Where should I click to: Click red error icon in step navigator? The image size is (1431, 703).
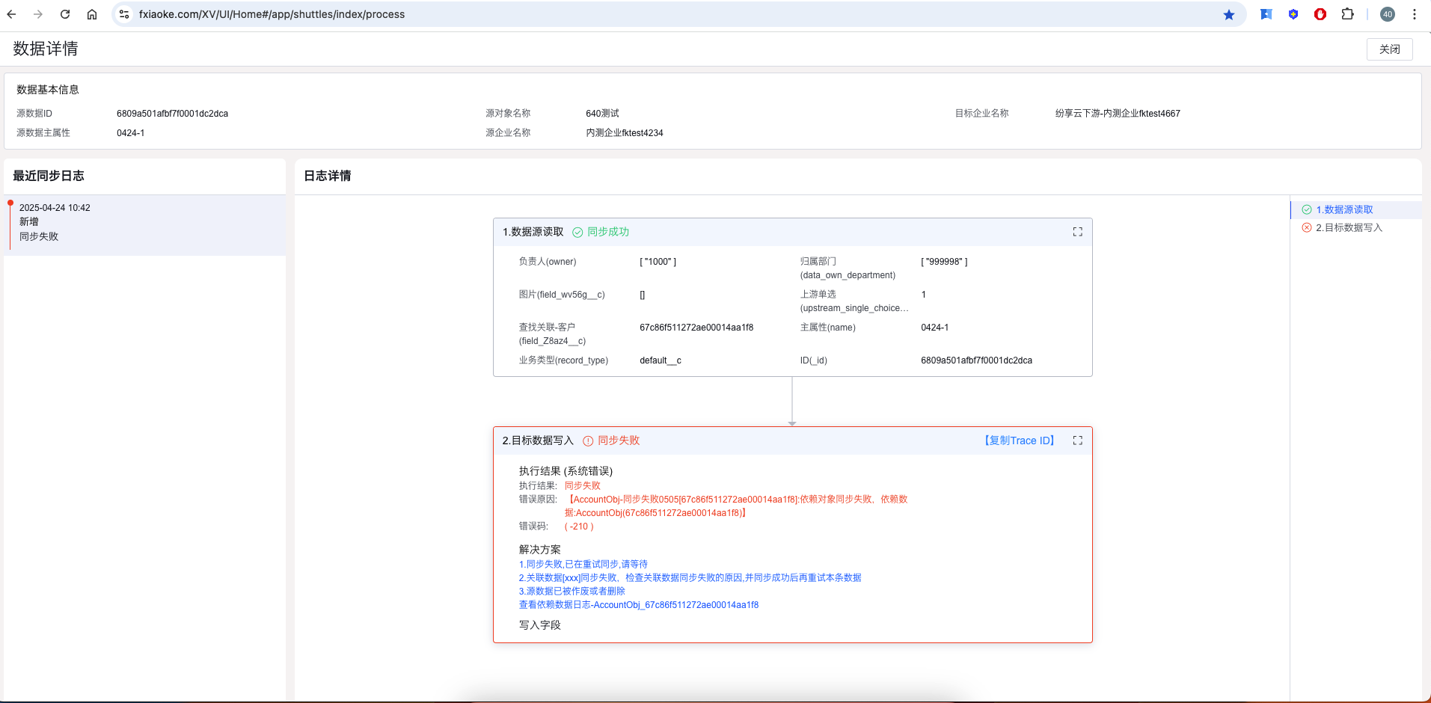point(1307,227)
